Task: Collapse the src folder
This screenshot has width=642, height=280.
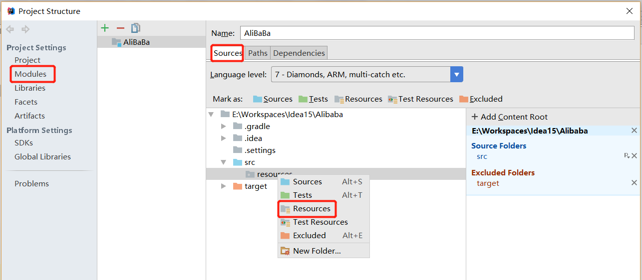Action: click(224, 162)
